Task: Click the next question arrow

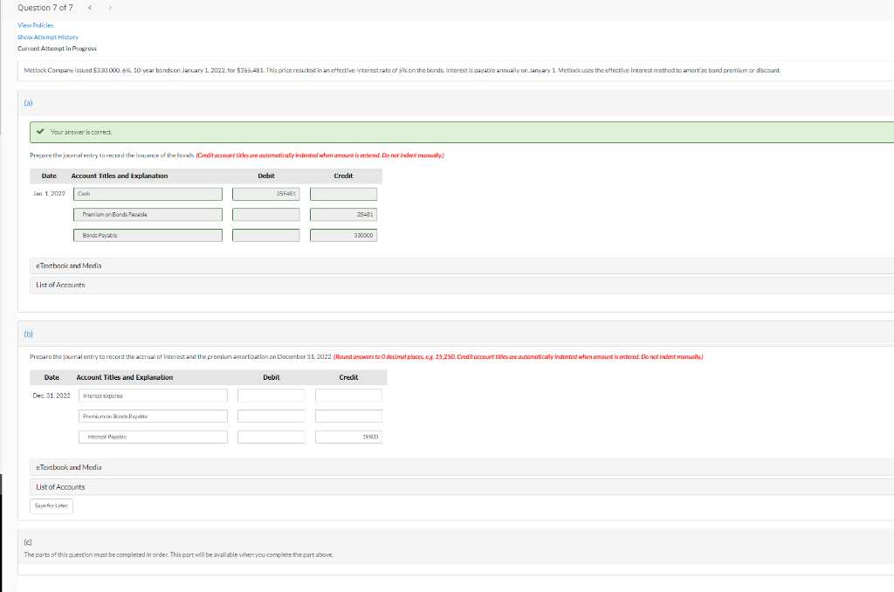Action: 110,7
